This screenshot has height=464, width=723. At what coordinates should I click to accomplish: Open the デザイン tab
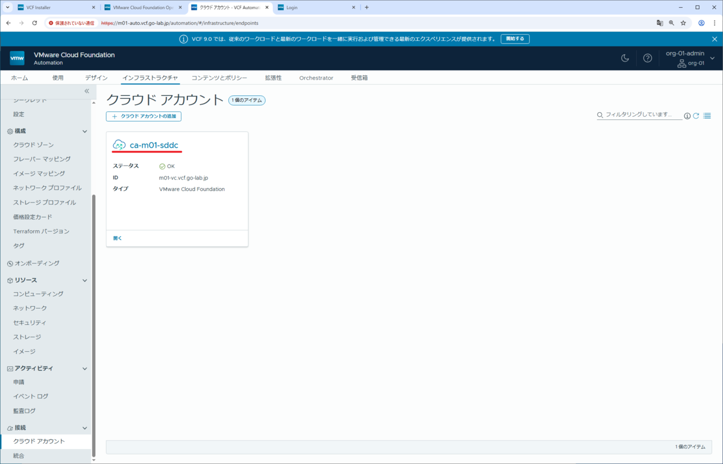96,78
